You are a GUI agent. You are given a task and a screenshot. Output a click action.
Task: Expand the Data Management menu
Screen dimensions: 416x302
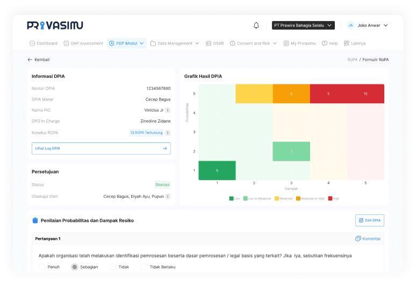175,43
